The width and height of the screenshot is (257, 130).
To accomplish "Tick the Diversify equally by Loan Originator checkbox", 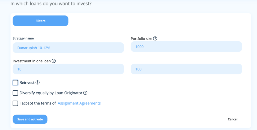I will [x=15, y=93].
